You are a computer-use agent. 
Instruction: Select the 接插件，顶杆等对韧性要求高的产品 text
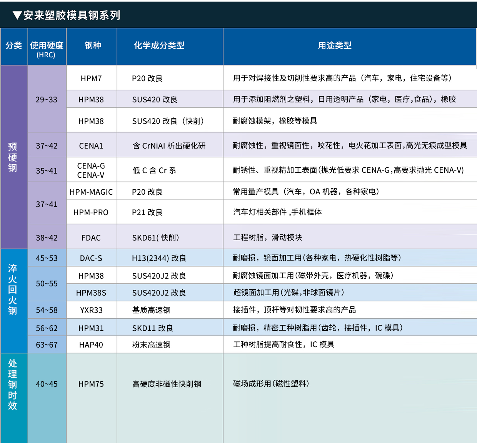click(295, 310)
